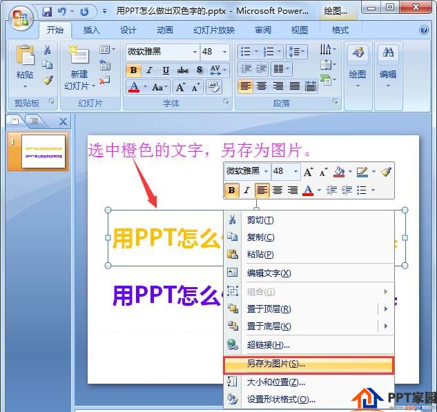The image size is (437, 412).
Task: Decrease font size in ribbon
Action: tap(195, 88)
